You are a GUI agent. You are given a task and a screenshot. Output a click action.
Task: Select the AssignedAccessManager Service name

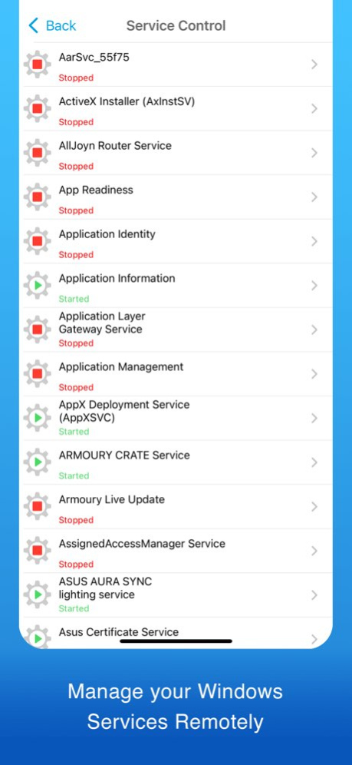142,544
